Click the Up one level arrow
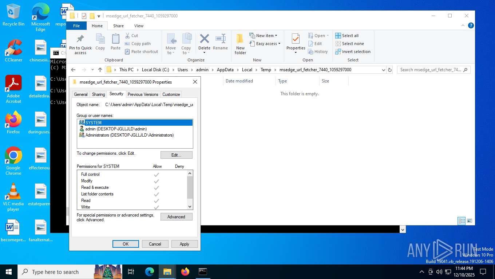 [x=100, y=70]
